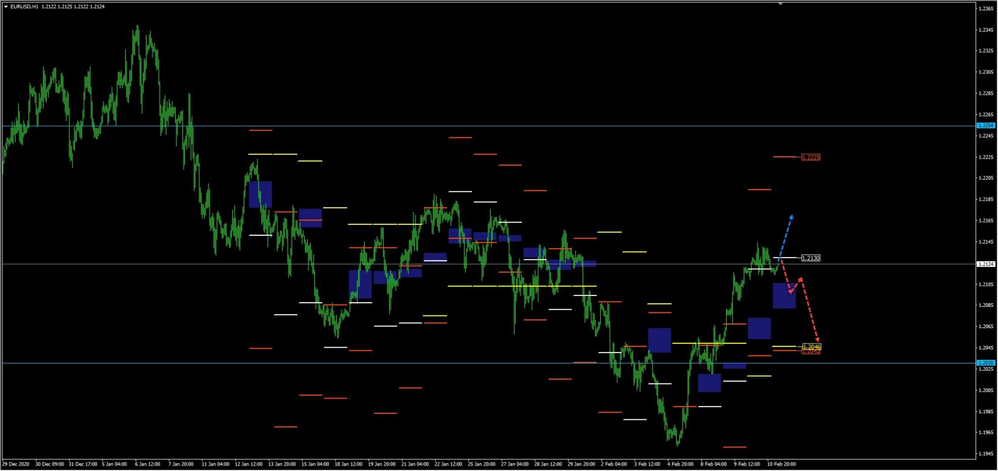The image size is (998, 471).
Task: Click 1.2065 on the price scale
Action: 986,327
